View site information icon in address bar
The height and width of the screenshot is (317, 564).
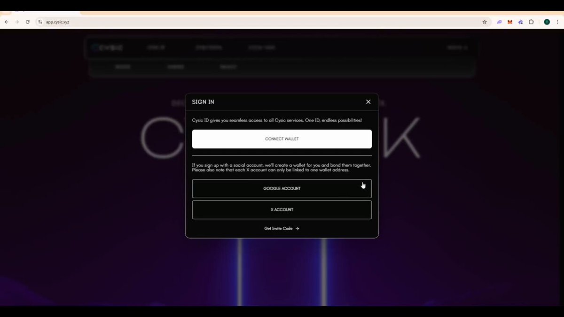(40, 22)
